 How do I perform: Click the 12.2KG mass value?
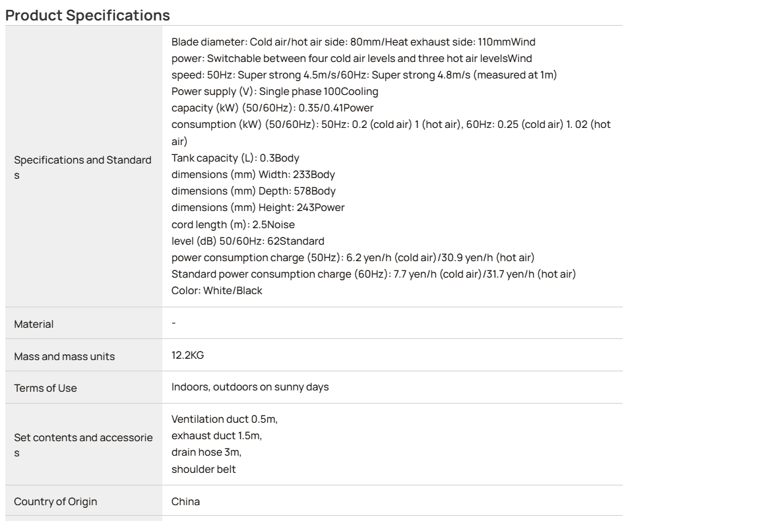(x=187, y=355)
